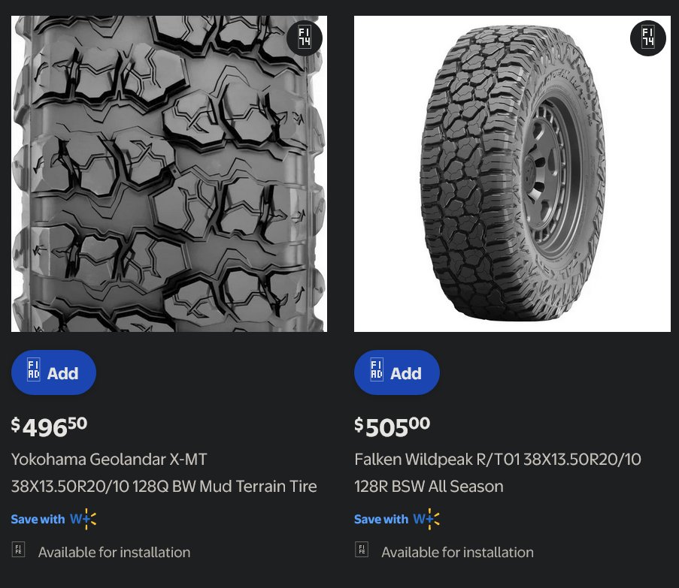Click 'Available for installation' under the Yokohama tire
This screenshot has width=679, height=588.
pos(114,552)
